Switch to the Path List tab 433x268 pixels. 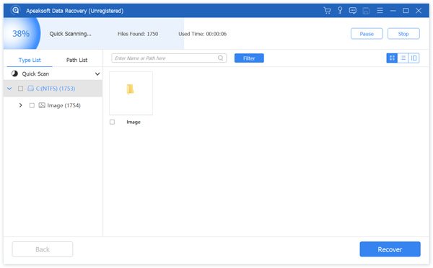click(x=76, y=60)
